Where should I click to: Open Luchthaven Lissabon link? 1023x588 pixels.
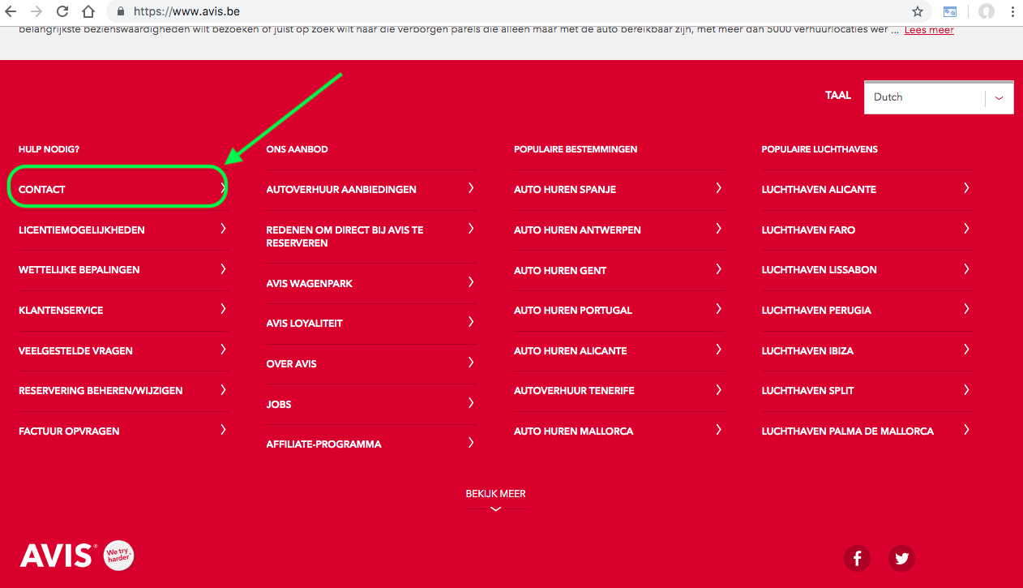tap(820, 269)
